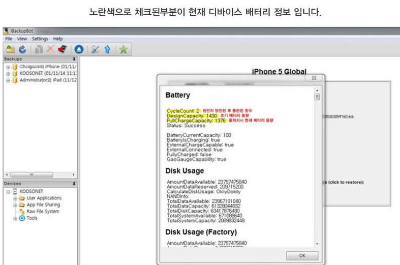Open the File menu

pos(9,39)
